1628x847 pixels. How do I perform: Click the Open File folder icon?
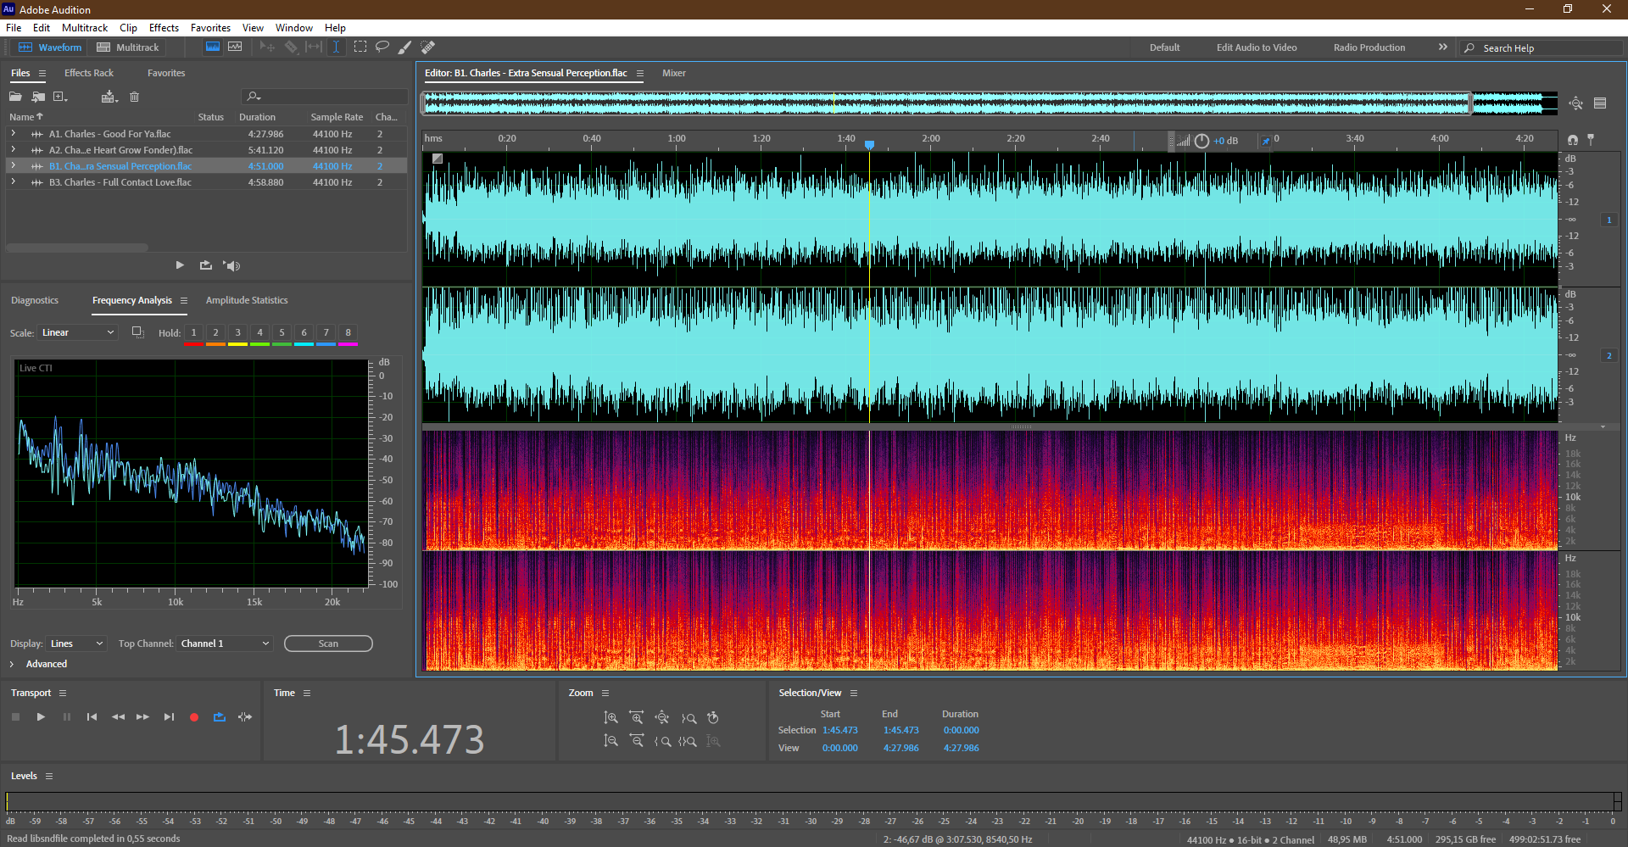[15, 97]
